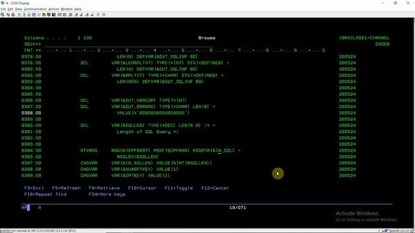The width and height of the screenshot is (415, 233).
Task: Click the blue circular toolbar icon
Action: [34, 15]
